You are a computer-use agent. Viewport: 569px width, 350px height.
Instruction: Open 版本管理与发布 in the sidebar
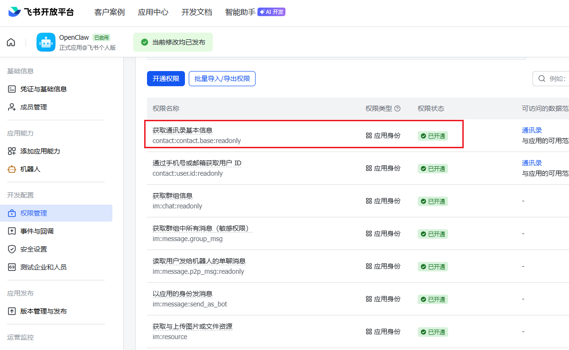(x=43, y=311)
